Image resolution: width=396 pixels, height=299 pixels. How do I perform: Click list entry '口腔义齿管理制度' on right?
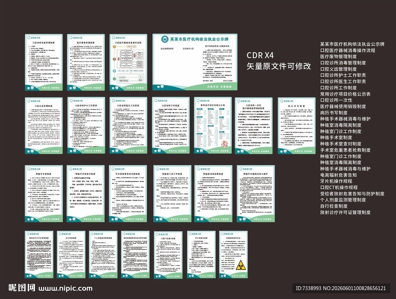pos(338,69)
